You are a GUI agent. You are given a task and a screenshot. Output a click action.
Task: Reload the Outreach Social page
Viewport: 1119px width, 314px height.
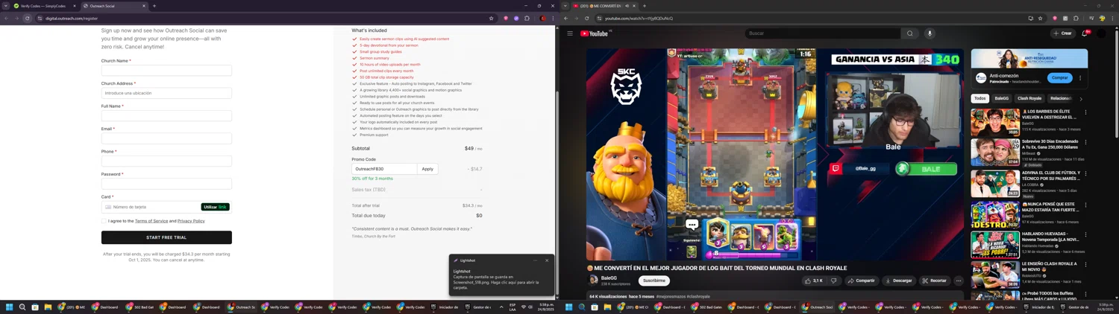tap(28, 18)
